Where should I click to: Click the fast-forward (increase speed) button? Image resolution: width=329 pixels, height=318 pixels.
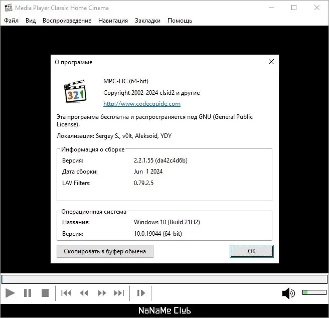pyautogui.click(x=102, y=293)
